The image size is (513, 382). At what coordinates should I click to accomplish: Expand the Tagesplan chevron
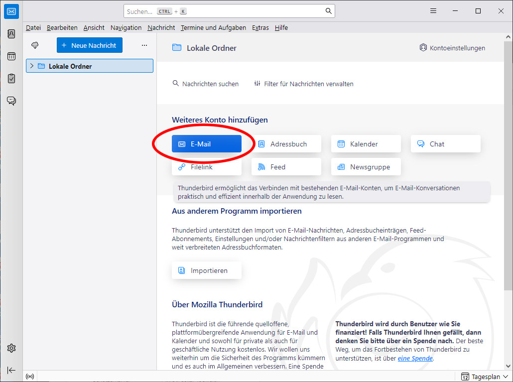coord(506,377)
